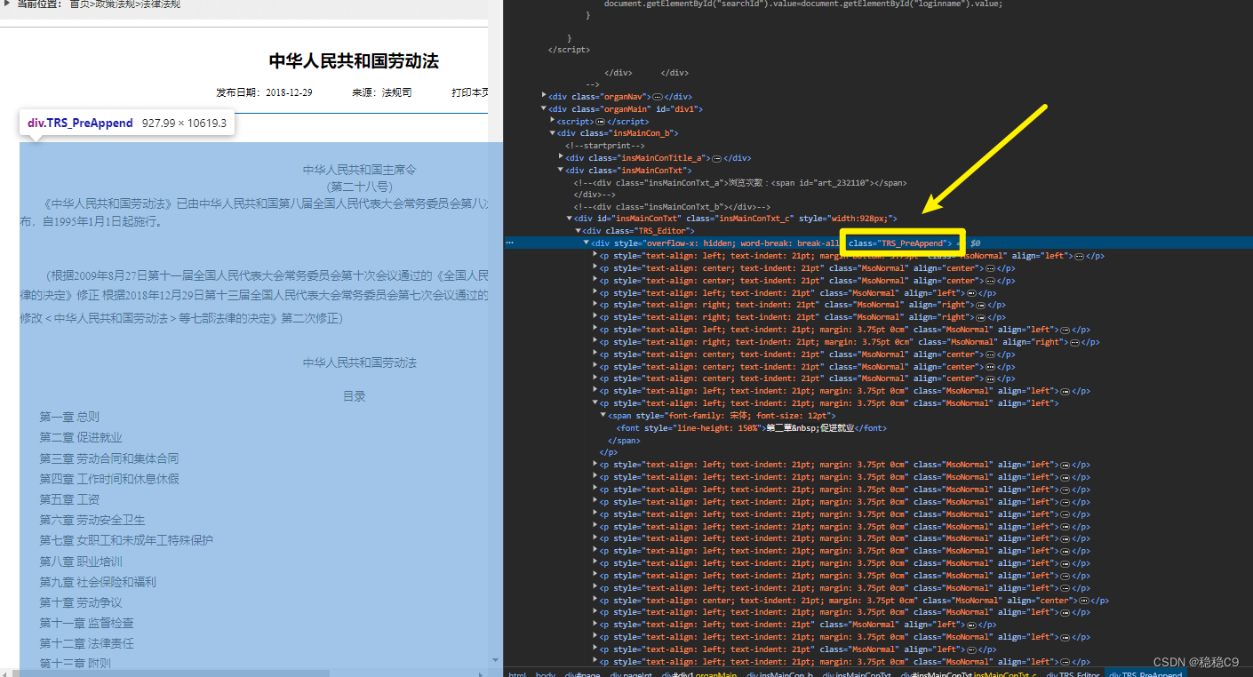The image size is (1253, 677).
Task: Click ellipsis badge in insMainConTitle_a row
Action: pyautogui.click(x=717, y=158)
